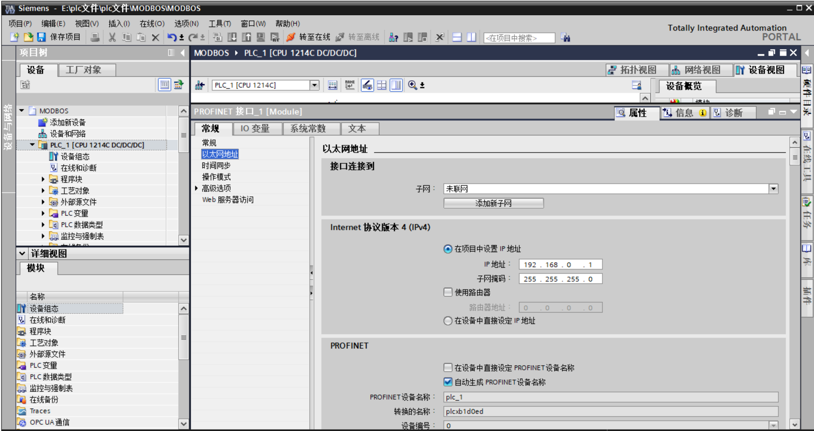The width and height of the screenshot is (814, 431).
Task: Click the Print icon in toolbar
Action: pyautogui.click(x=95, y=37)
